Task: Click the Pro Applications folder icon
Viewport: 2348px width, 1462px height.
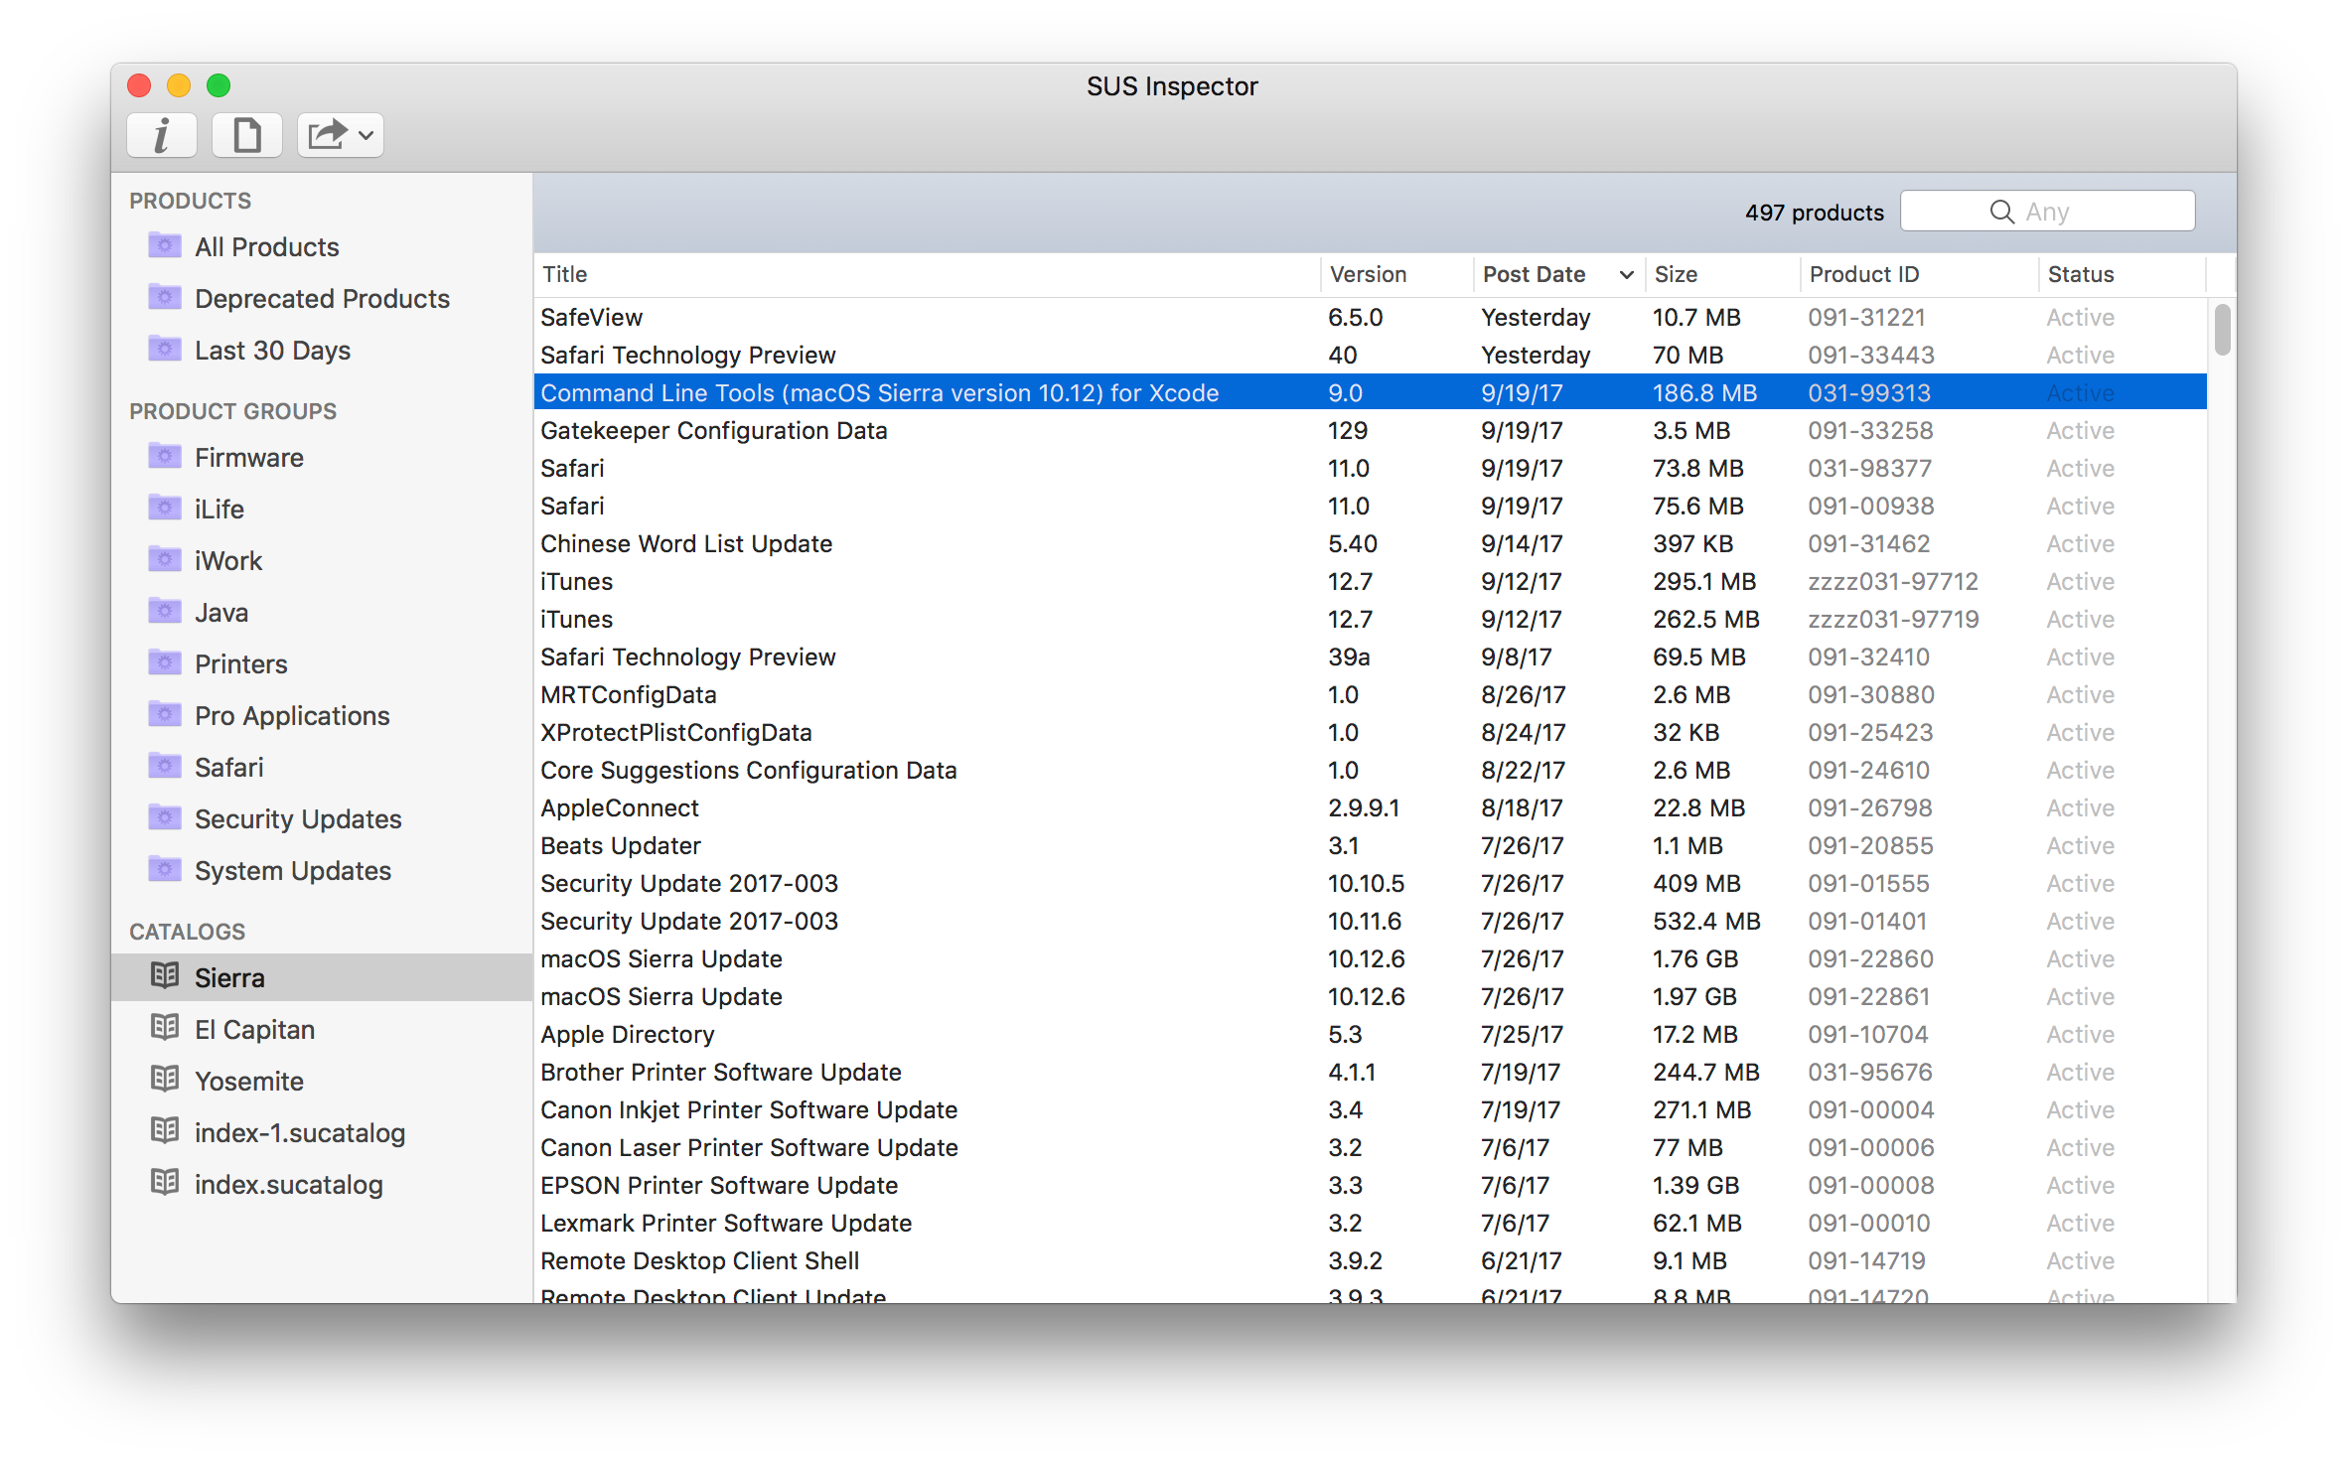Action: [165, 714]
